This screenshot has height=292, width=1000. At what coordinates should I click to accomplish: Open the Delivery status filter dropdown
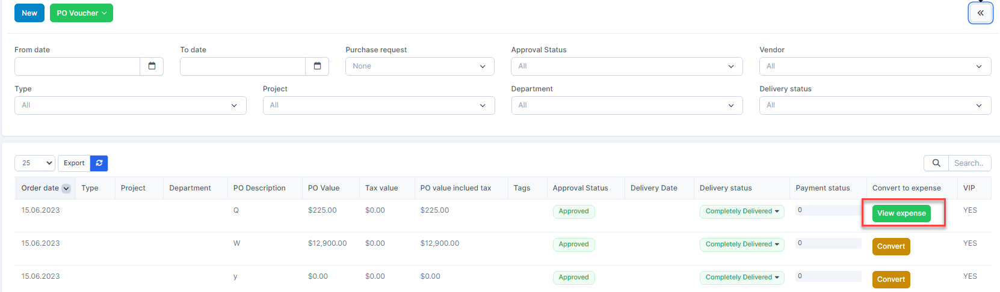875,105
